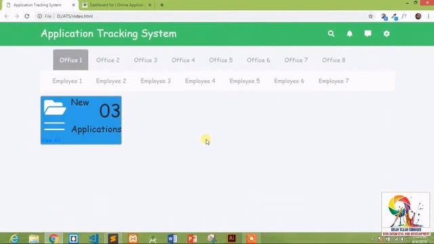Reload the page in browser
The height and width of the screenshot is (244, 434).
pos(27,16)
